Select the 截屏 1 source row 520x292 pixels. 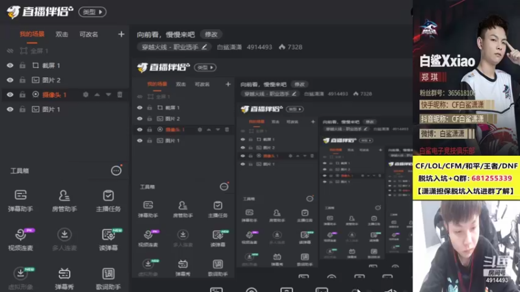(x=64, y=66)
